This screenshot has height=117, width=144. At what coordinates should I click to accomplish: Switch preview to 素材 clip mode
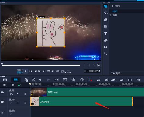[20, 72]
